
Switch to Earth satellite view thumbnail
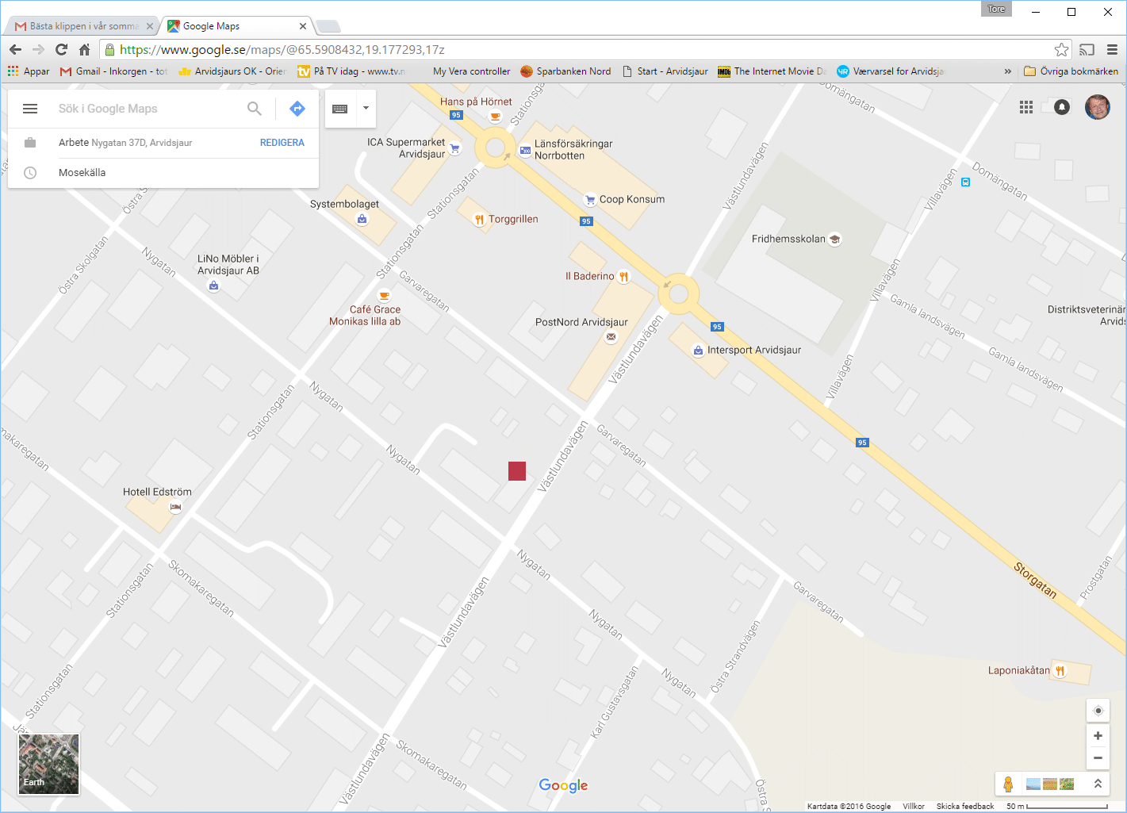[x=49, y=764]
